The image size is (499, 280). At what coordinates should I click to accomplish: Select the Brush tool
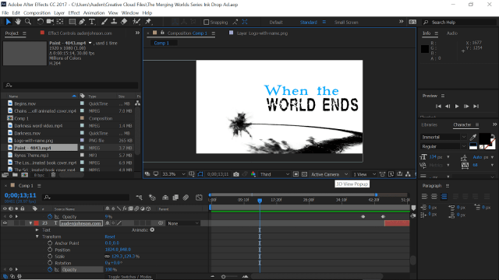pyautogui.click(x=104, y=22)
